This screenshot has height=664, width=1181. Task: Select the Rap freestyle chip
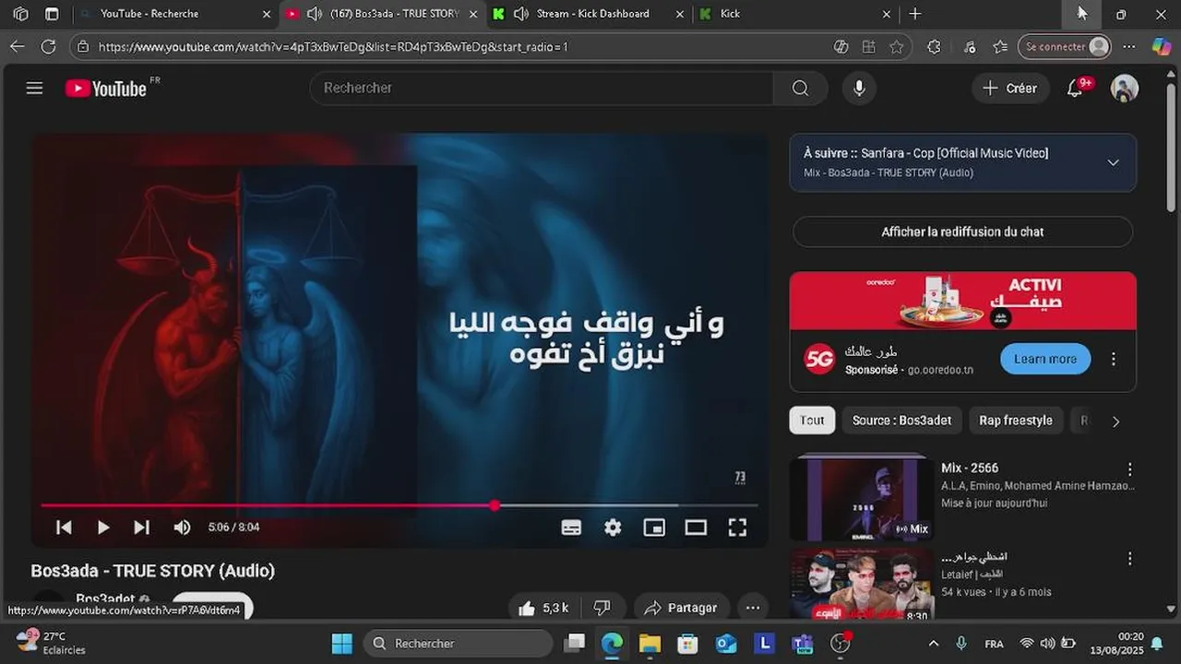coord(1015,421)
